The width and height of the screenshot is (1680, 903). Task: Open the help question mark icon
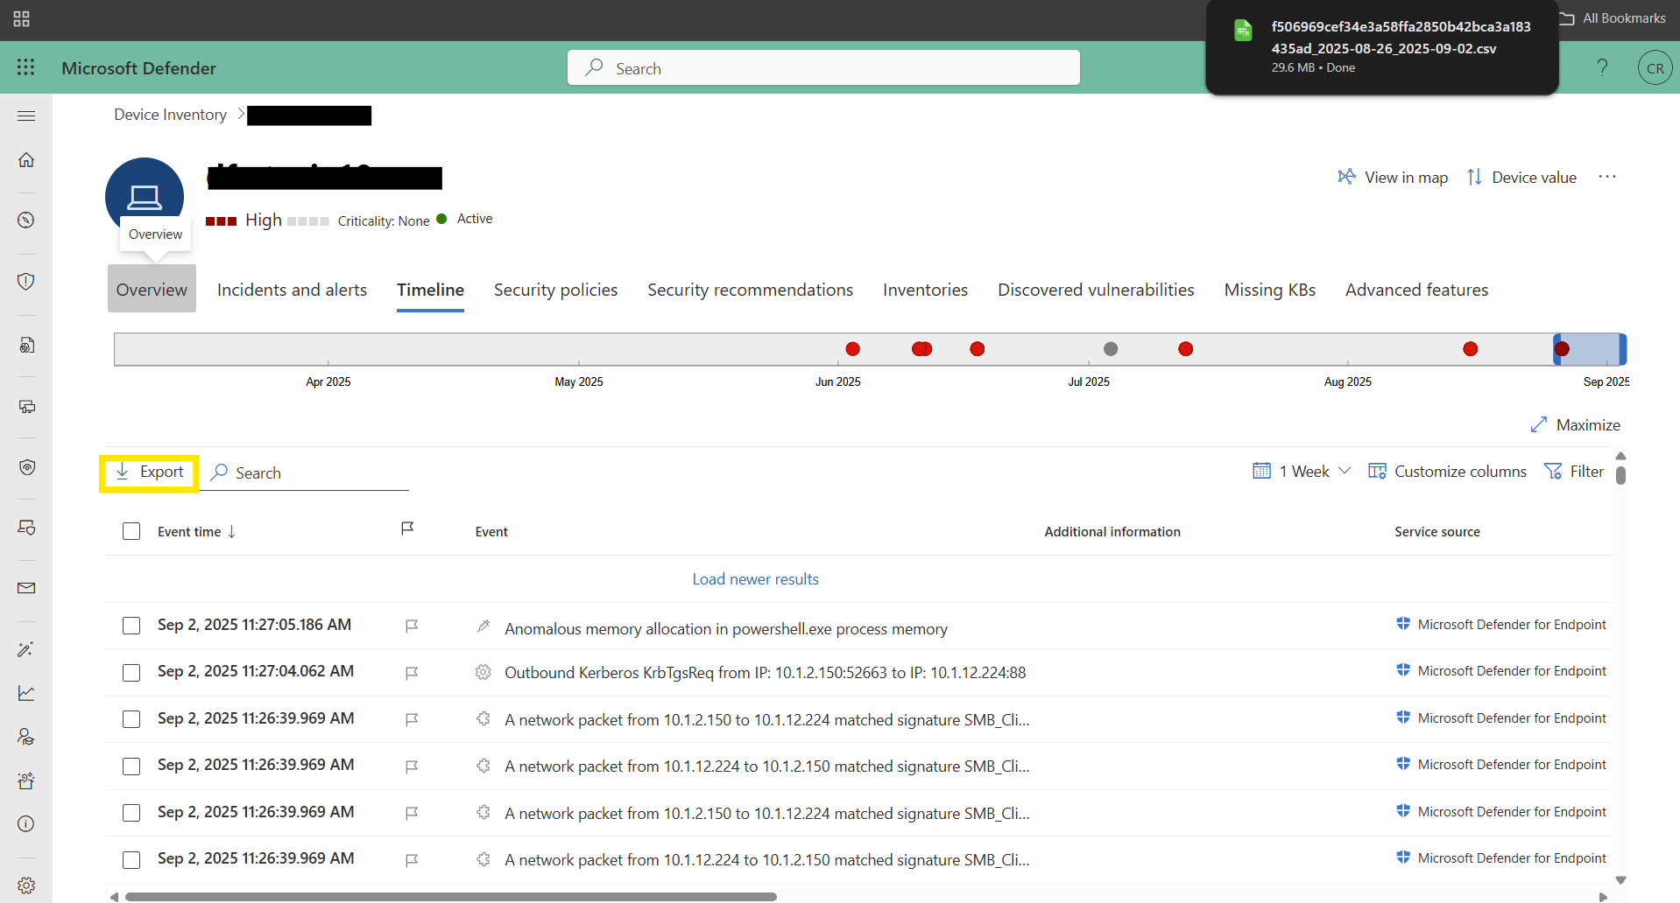click(x=1602, y=67)
